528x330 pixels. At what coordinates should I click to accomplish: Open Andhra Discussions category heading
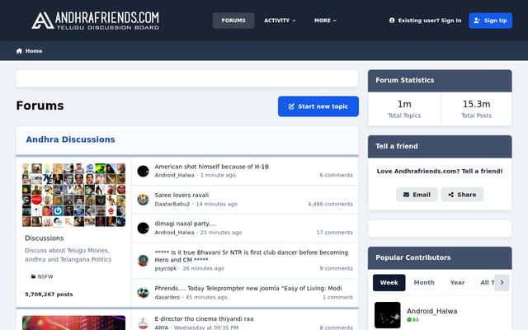click(70, 139)
